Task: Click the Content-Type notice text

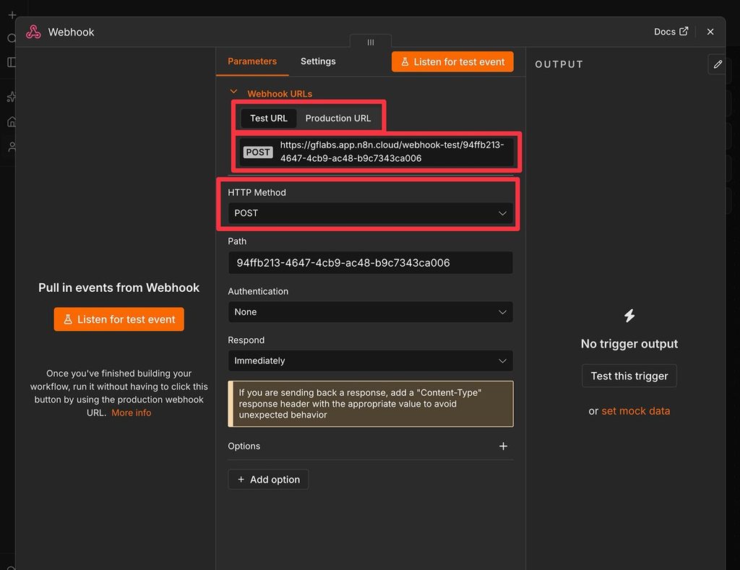Action: [360, 403]
